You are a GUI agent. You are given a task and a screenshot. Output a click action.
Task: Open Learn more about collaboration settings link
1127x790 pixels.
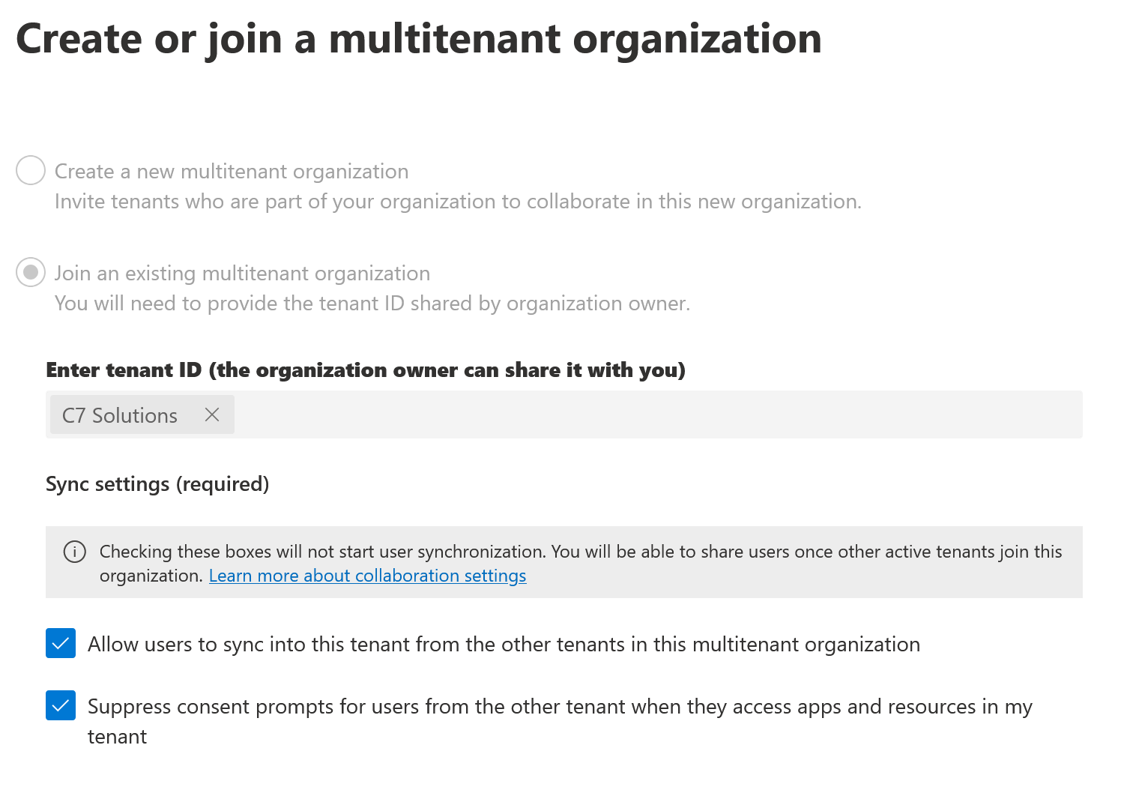tap(367, 576)
